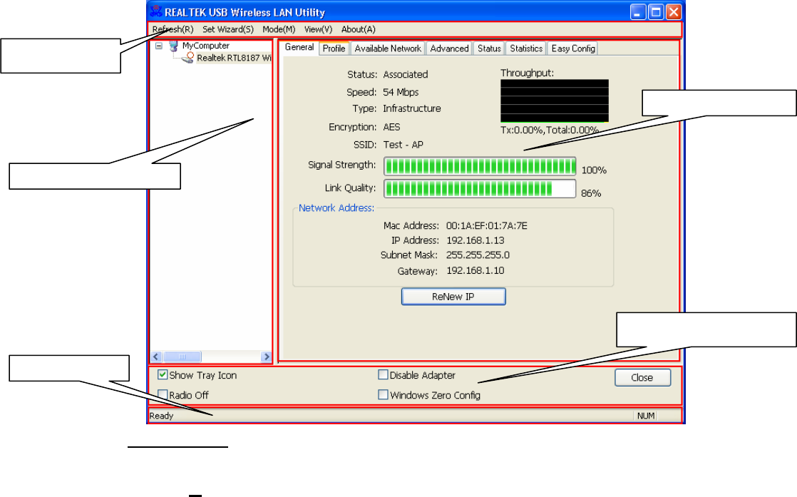Viewport: 797px width, 497px height.
Task: Select the MyComputer tree label
Action: click(206, 46)
